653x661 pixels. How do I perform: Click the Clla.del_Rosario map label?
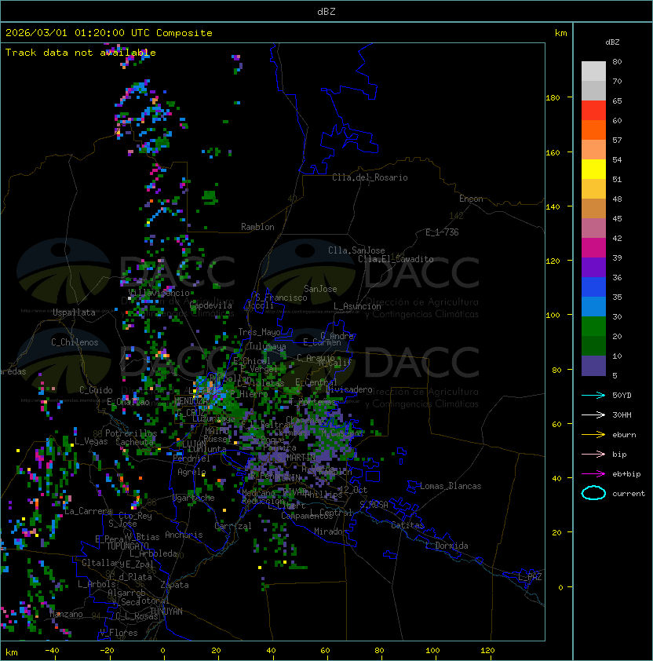[x=370, y=177]
